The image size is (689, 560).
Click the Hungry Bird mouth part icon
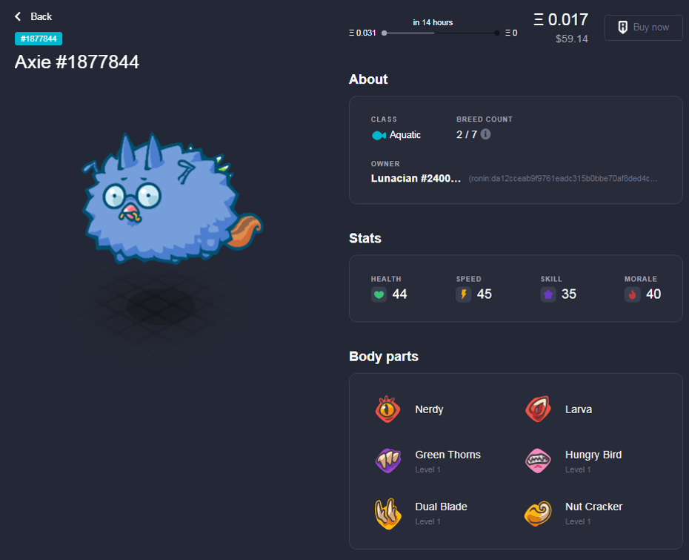539,461
